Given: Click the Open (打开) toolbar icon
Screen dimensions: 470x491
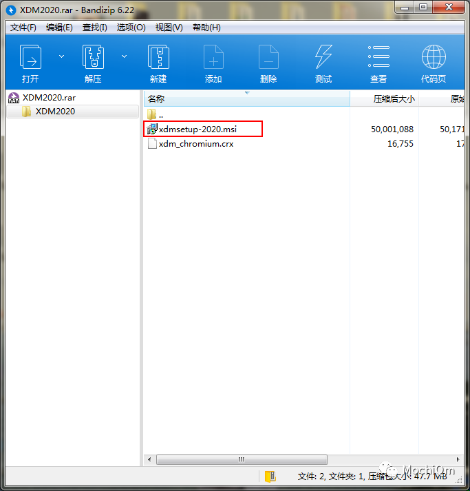Looking at the screenshot, I should point(30,58).
